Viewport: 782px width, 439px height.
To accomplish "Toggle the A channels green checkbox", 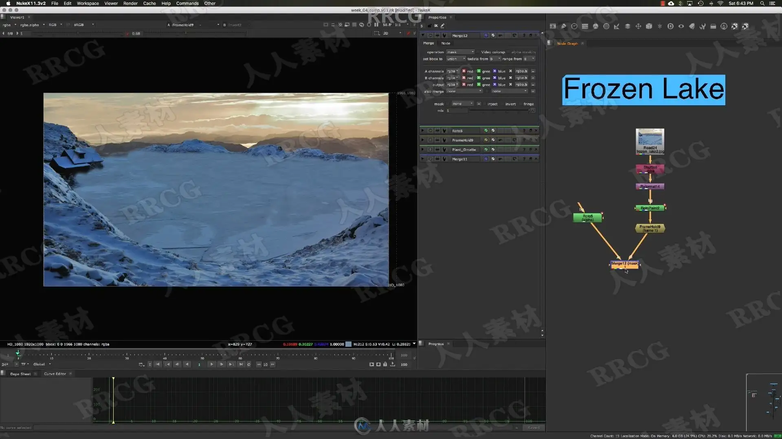I will (x=479, y=71).
